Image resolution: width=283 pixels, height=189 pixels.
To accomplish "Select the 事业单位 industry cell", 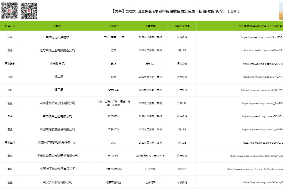I will 10,142.
